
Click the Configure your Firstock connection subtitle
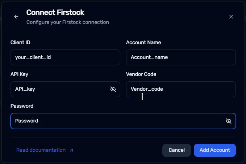pyautogui.click(x=68, y=22)
